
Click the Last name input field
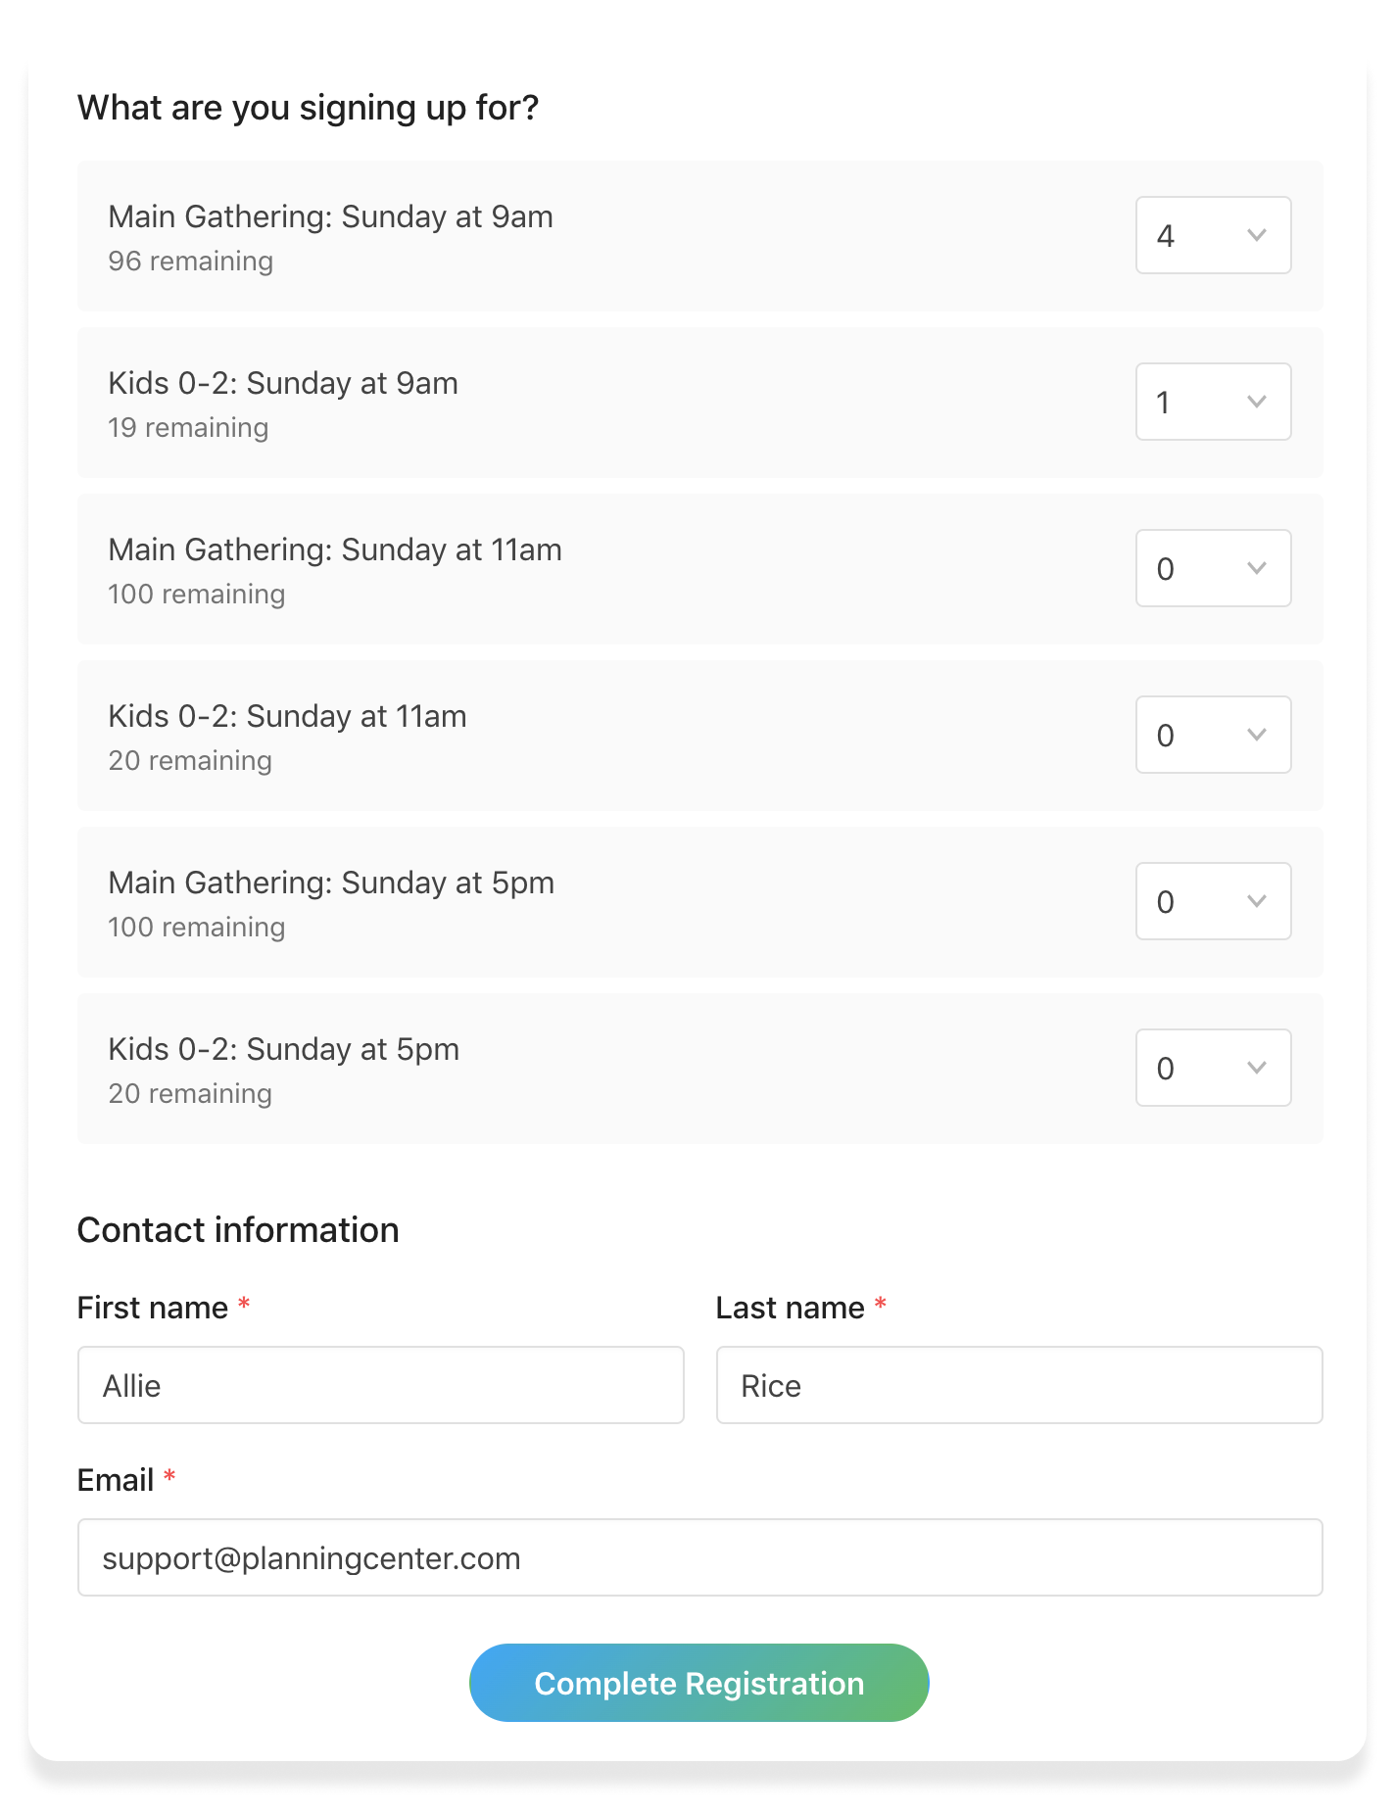(1019, 1385)
